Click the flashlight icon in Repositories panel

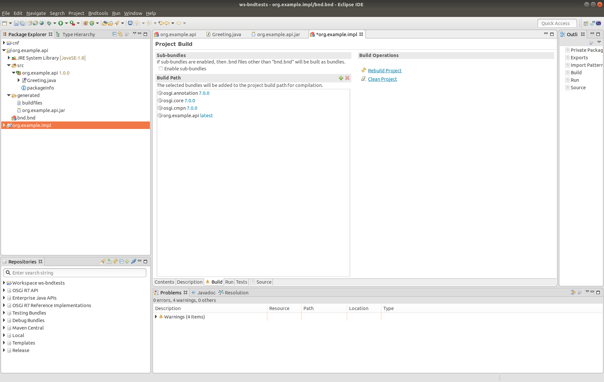[x=103, y=262]
